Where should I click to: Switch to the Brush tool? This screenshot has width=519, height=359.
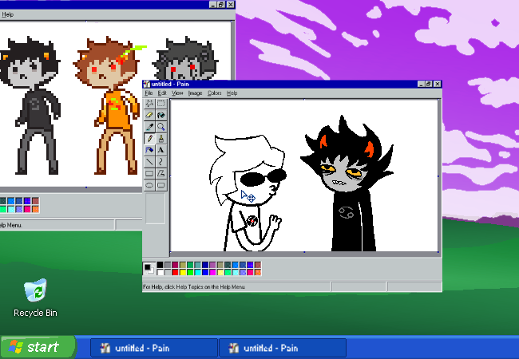click(x=161, y=138)
